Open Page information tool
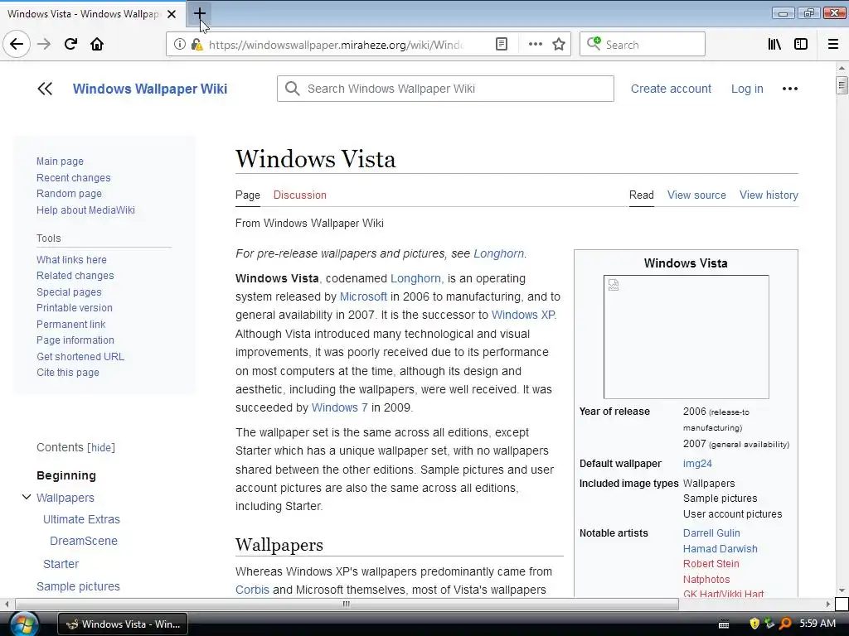Viewport: 849px width, 636px height. tap(75, 340)
